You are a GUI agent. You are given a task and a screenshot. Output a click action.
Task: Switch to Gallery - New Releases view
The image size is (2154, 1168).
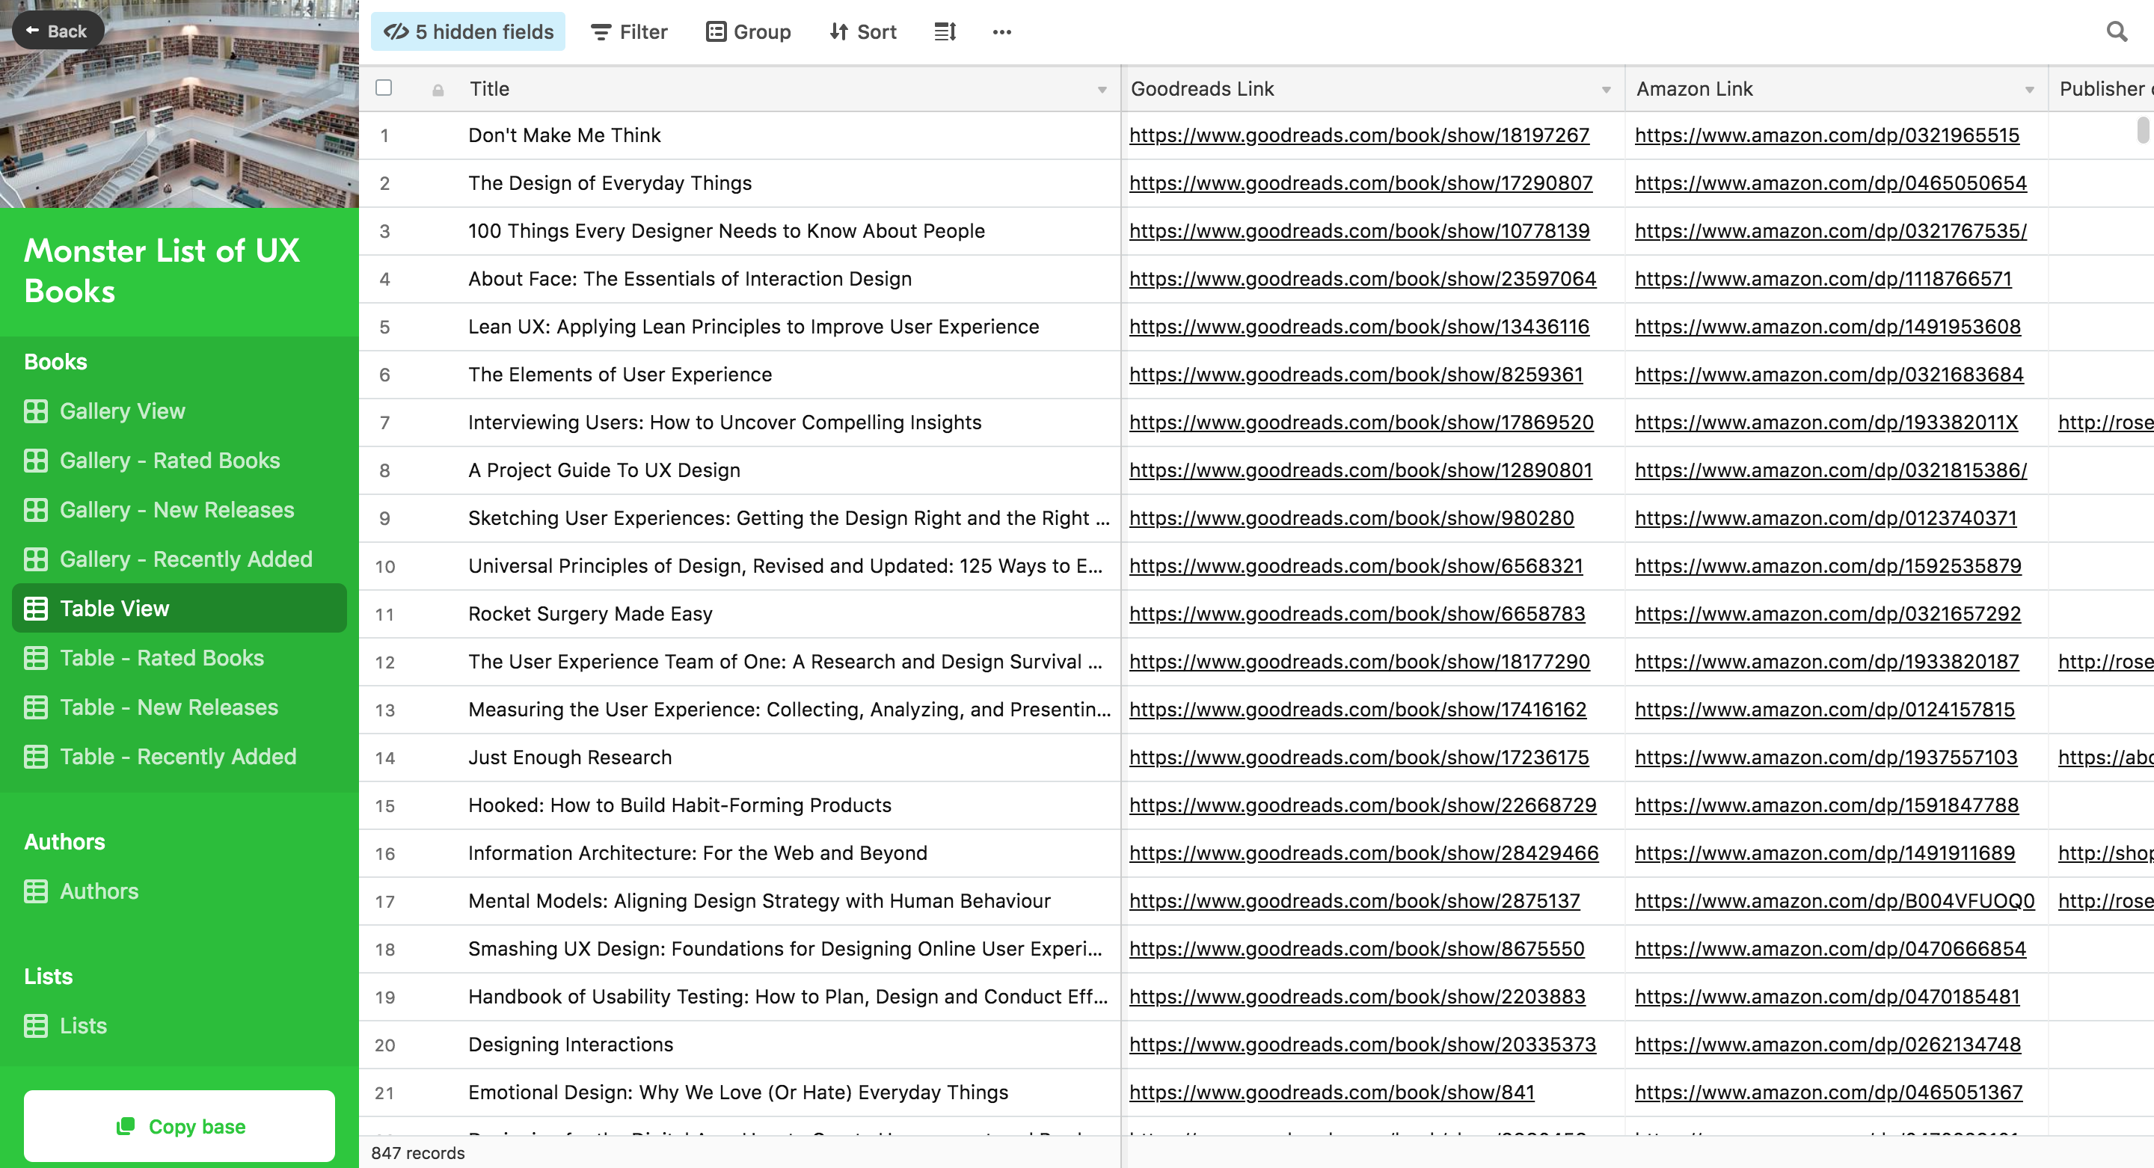pyautogui.click(x=179, y=510)
